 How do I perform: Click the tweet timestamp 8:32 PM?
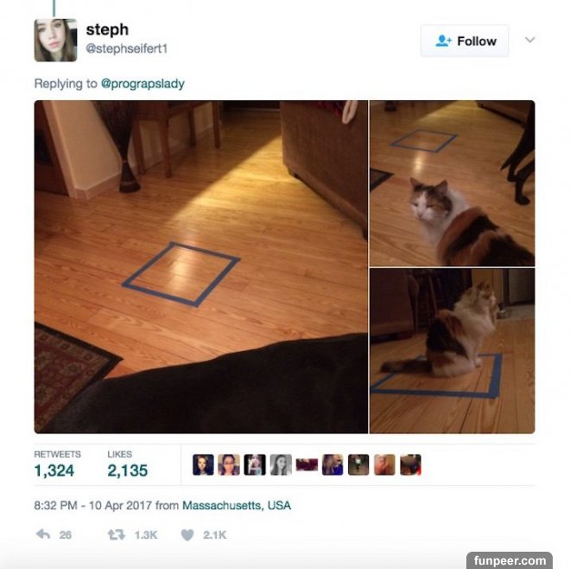pos(55,505)
